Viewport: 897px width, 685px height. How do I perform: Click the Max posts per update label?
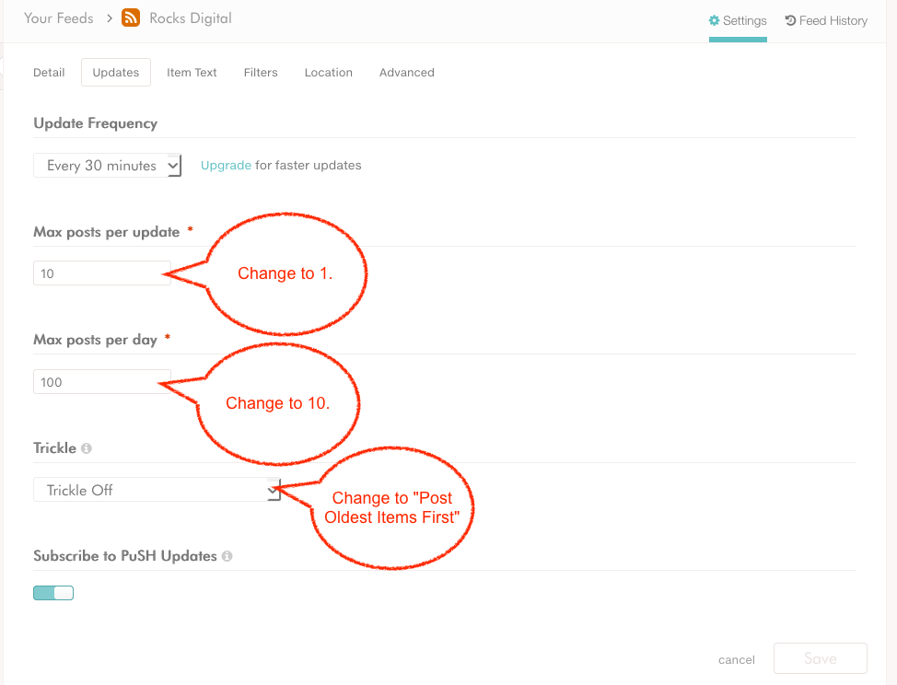107,232
